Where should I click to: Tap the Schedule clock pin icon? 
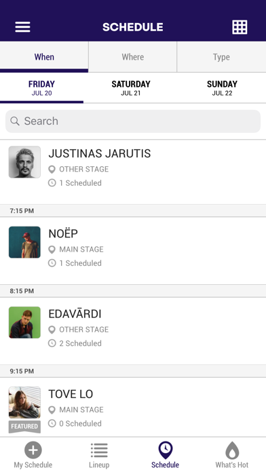[165, 450]
